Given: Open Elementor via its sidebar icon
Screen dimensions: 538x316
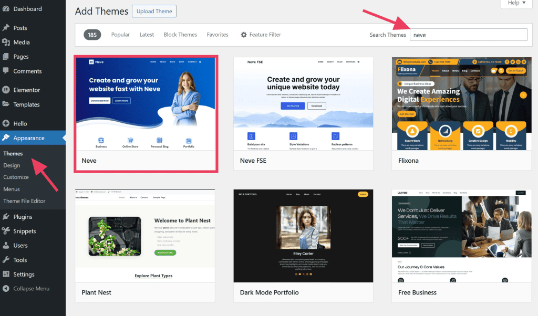Looking at the screenshot, I should click(x=7, y=90).
